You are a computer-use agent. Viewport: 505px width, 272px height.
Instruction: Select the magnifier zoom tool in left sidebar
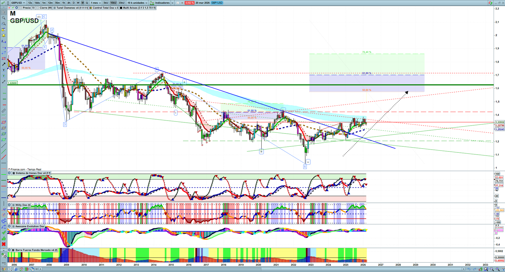[x=3, y=18]
